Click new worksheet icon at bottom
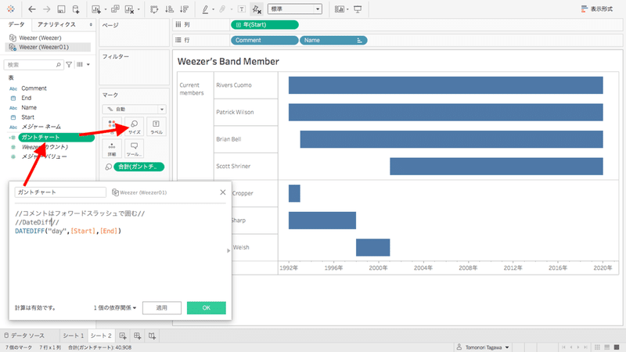The width and height of the screenshot is (626, 352). (123, 336)
